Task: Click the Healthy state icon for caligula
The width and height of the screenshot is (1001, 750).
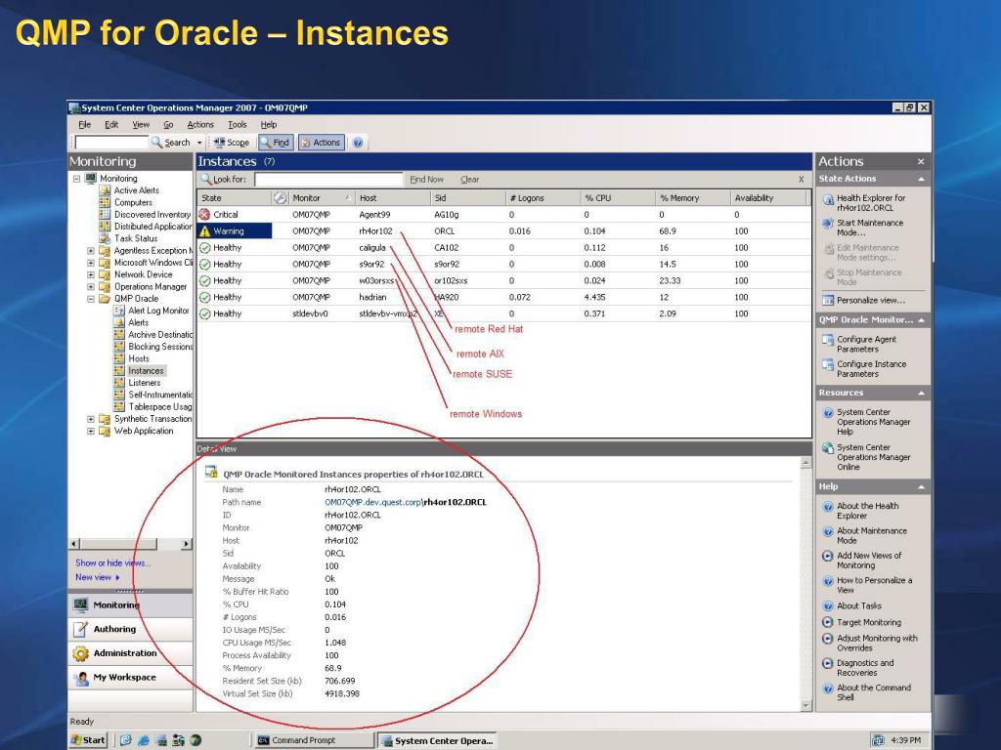Action: (204, 247)
